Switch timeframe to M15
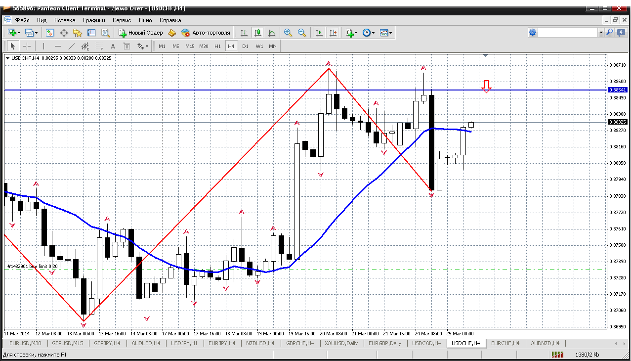 190,46
